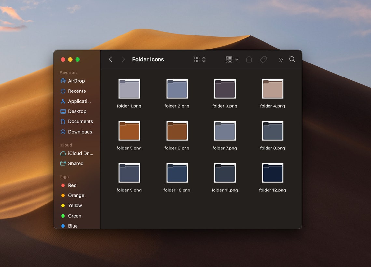This screenshot has width=371, height=267.
Task: Select the folder 5.png thumbnail
Action: tap(129, 131)
